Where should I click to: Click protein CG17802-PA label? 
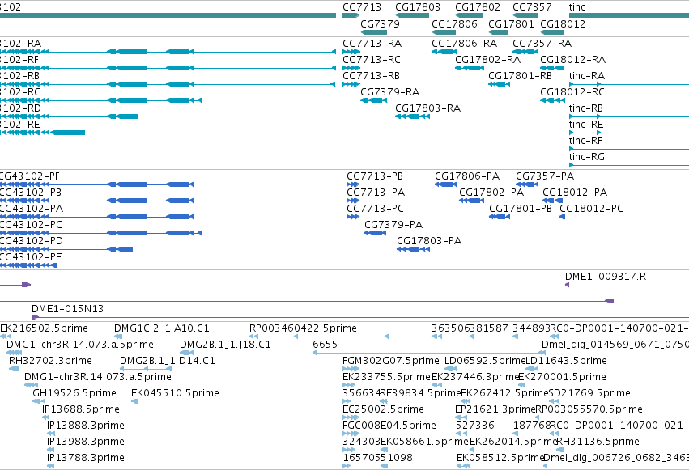point(491,193)
